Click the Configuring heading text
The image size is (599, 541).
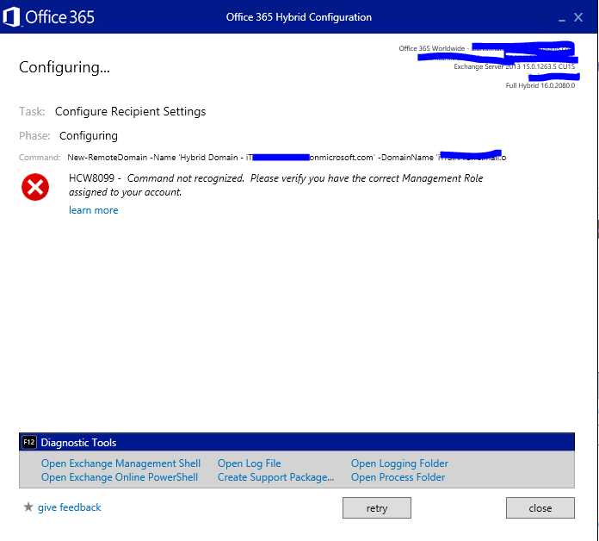coord(65,67)
